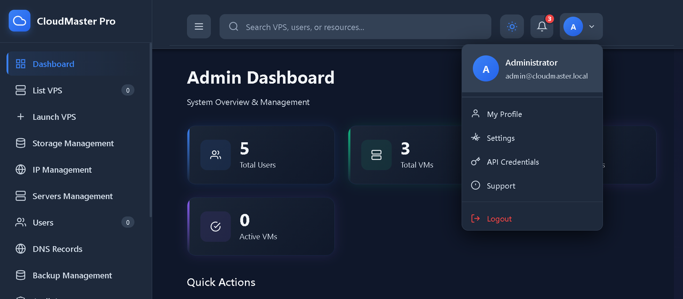Toggle the sidebar with the hamburger menu button
The height and width of the screenshot is (299, 683).
click(199, 27)
